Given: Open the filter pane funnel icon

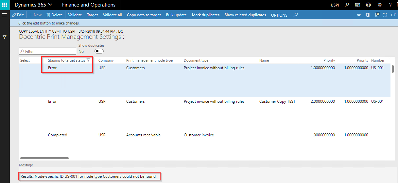Looking at the screenshot, I should [5, 37].
